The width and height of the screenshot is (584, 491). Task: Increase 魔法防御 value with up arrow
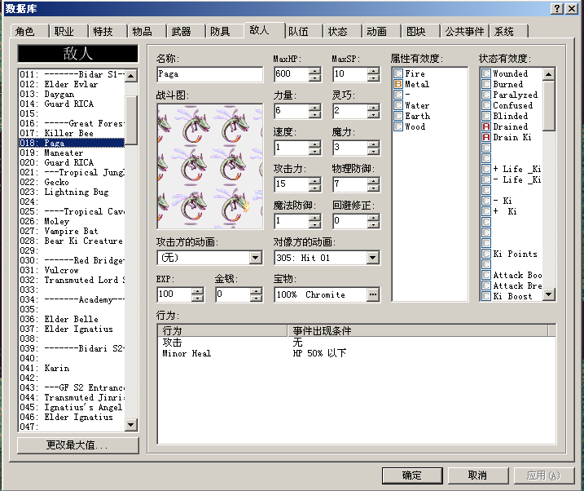point(314,218)
